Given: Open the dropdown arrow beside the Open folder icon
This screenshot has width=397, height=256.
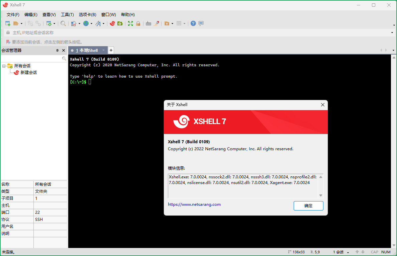Looking at the screenshot, I should [22, 23].
